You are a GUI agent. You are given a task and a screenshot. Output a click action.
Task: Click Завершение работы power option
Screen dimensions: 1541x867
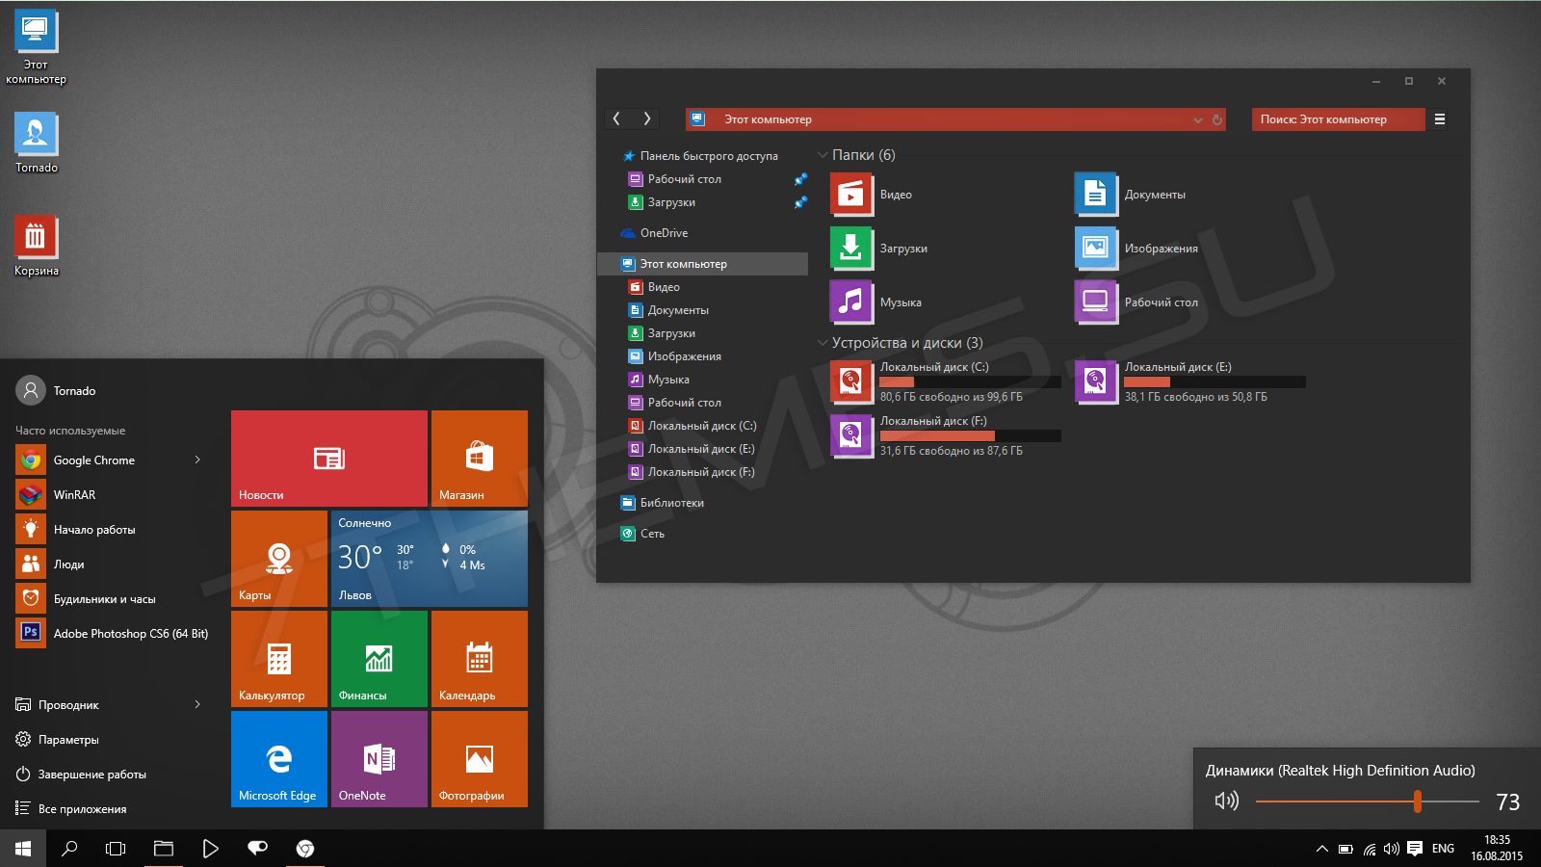[81, 775]
